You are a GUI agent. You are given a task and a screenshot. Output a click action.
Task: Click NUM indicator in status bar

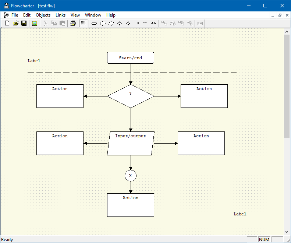[x=264, y=239]
